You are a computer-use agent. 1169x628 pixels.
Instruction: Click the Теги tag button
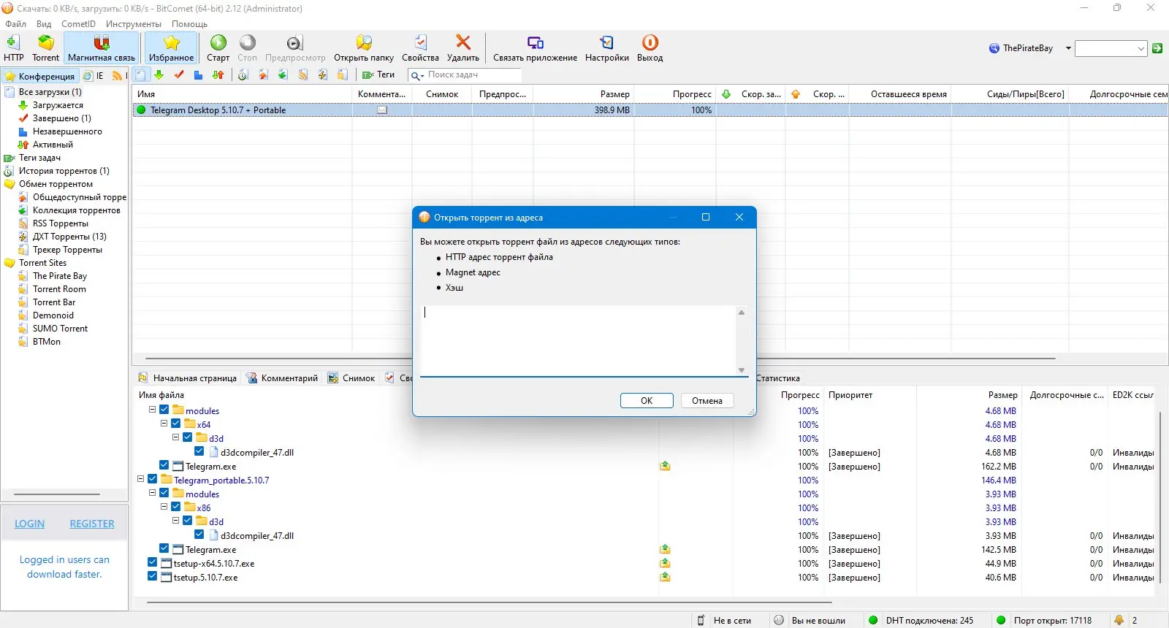point(378,74)
